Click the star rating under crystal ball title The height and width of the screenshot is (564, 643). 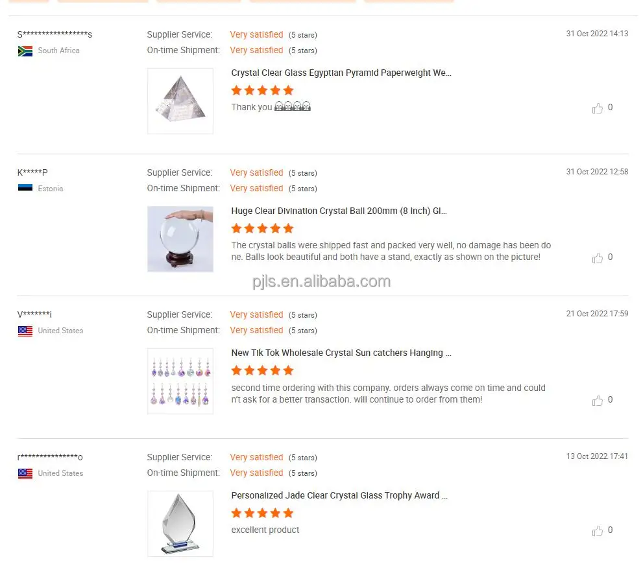[262, 228]
